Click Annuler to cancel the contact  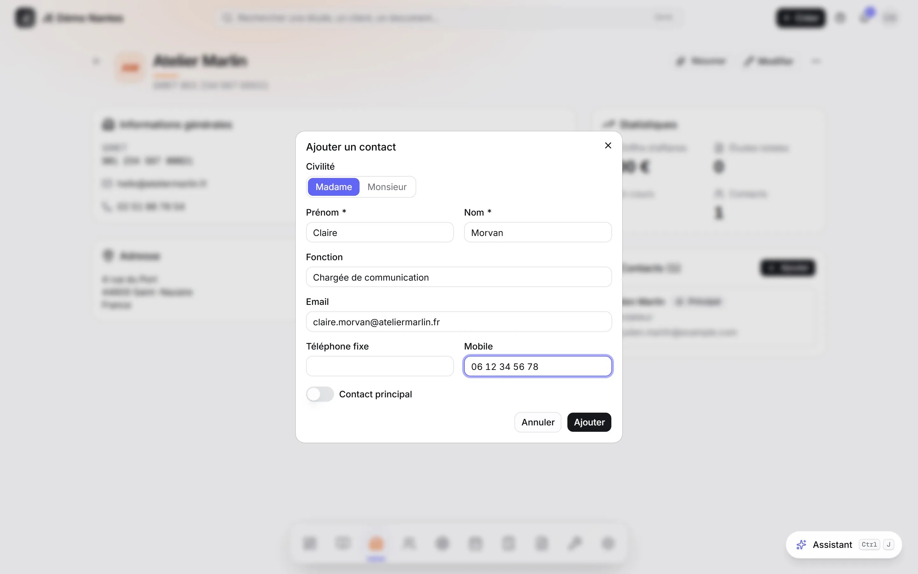pyautogui.click(x=537, y=422)
